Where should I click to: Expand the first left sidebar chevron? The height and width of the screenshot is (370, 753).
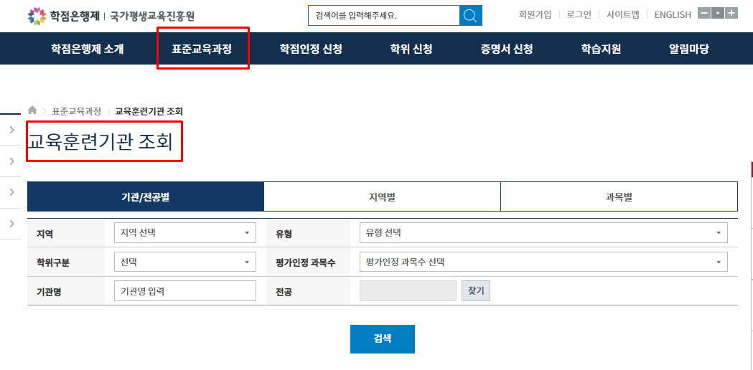(x=12, y=130)
